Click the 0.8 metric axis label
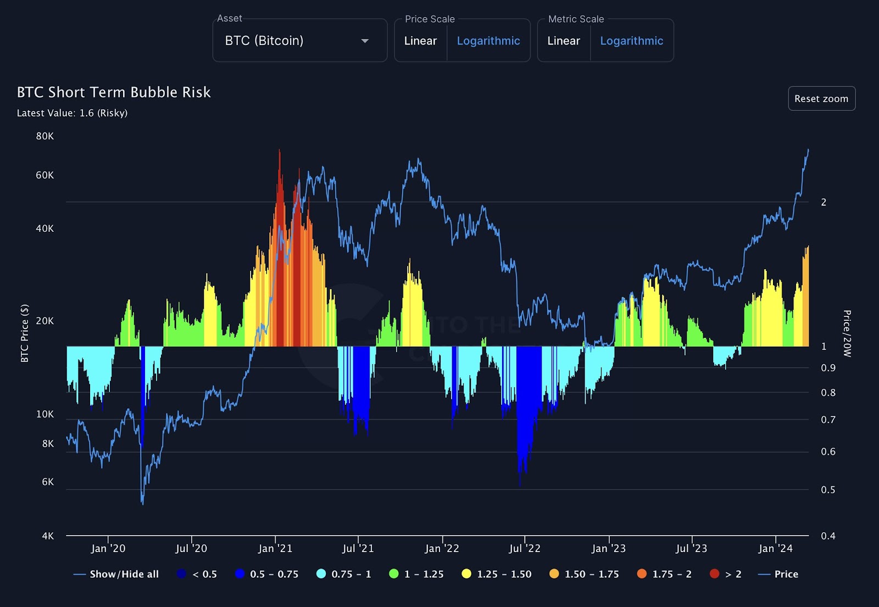The image size is (879, 607). pyautogui.click(x=828, y=393)
